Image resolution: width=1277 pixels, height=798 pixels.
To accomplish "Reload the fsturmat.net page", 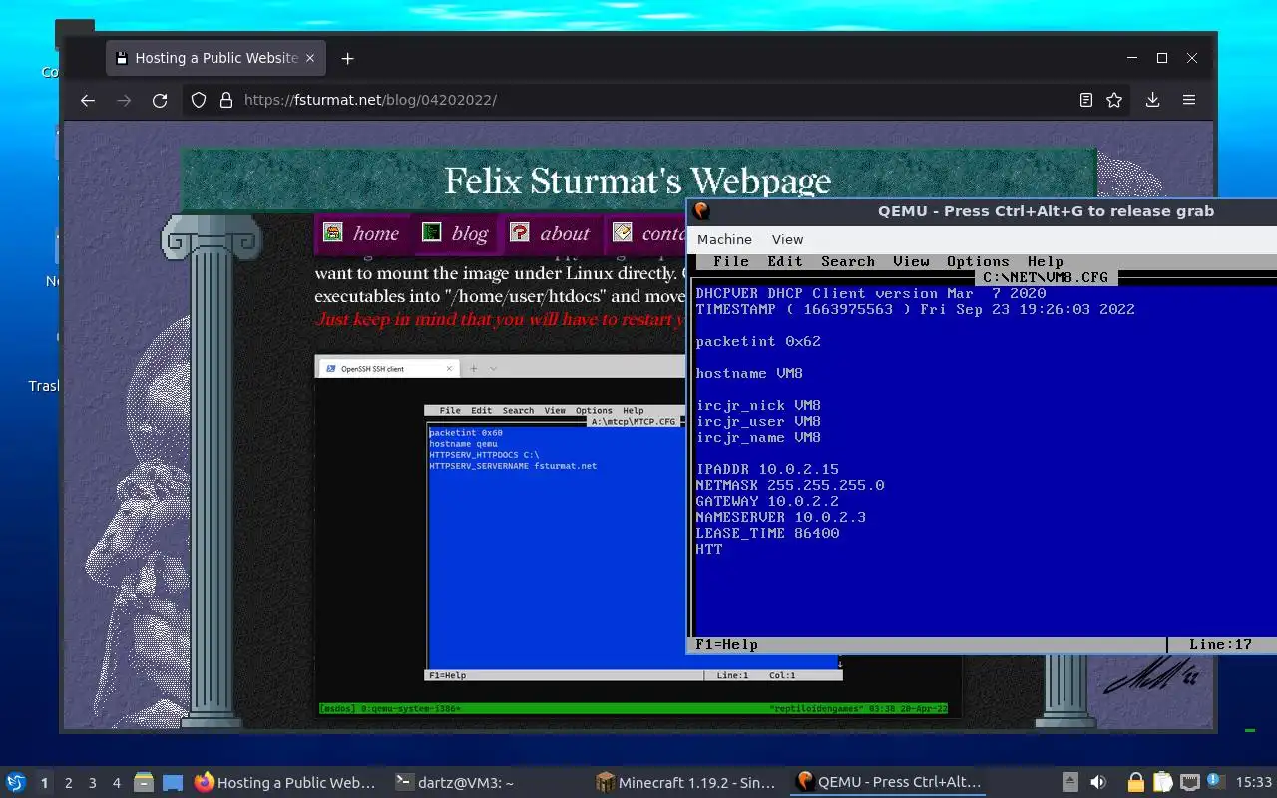I will tap(160, 100).
